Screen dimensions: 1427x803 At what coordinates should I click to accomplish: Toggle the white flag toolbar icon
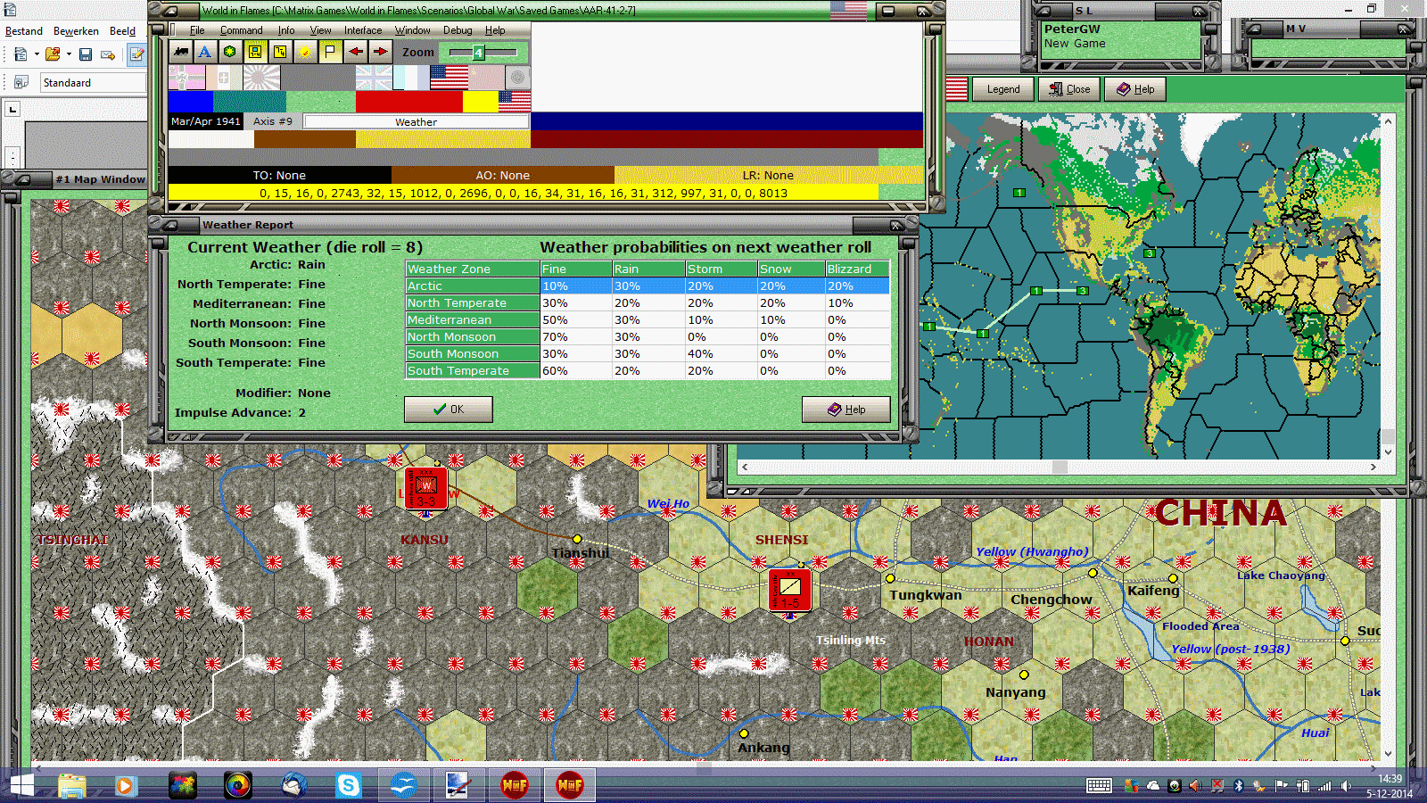[330, 52]
